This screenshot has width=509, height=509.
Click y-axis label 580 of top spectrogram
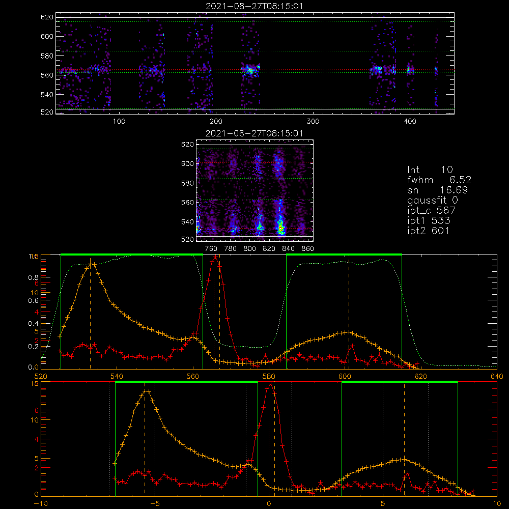tap(47, 56)
